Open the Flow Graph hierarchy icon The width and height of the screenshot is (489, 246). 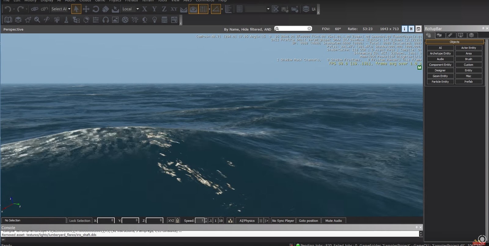coord(76,20)
